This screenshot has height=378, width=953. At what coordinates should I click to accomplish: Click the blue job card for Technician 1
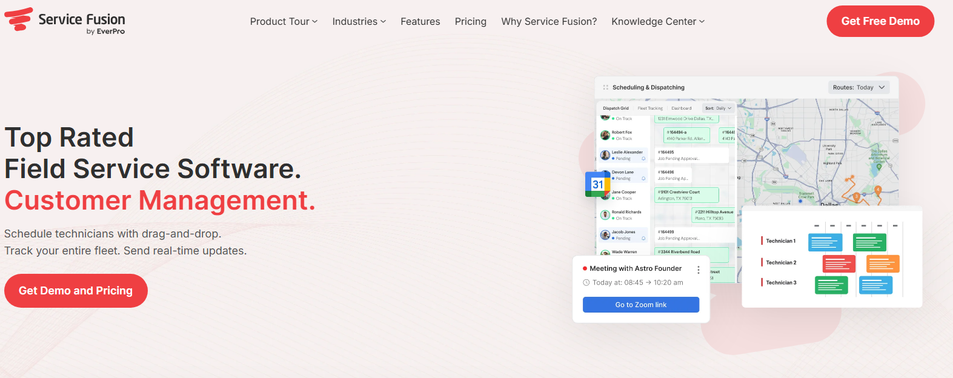coord(825,242)
